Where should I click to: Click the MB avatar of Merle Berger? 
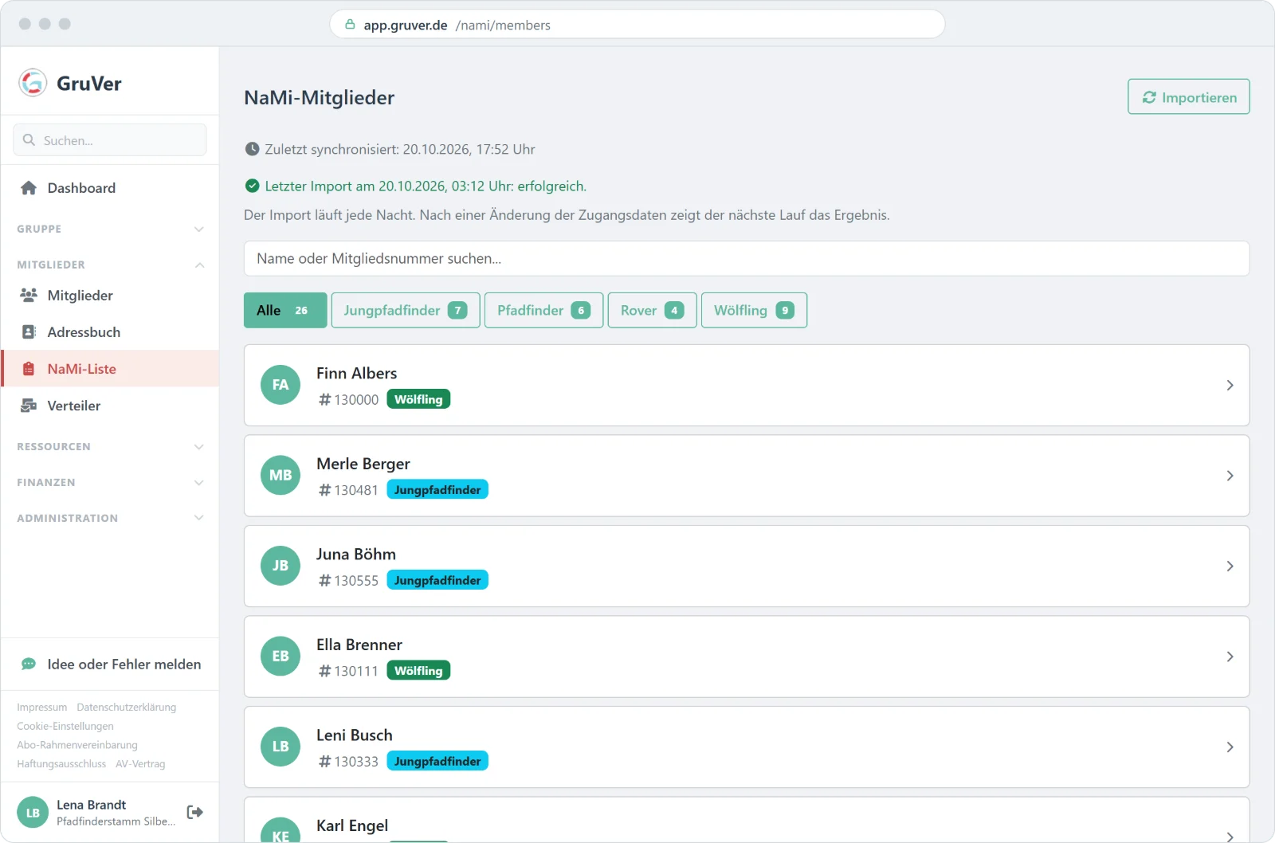(280, 476)
